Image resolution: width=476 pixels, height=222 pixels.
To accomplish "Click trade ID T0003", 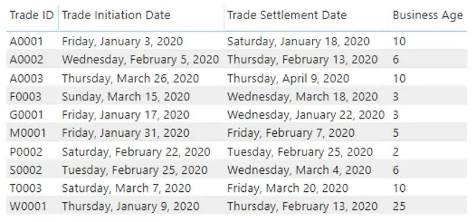I will pos(25,188).
